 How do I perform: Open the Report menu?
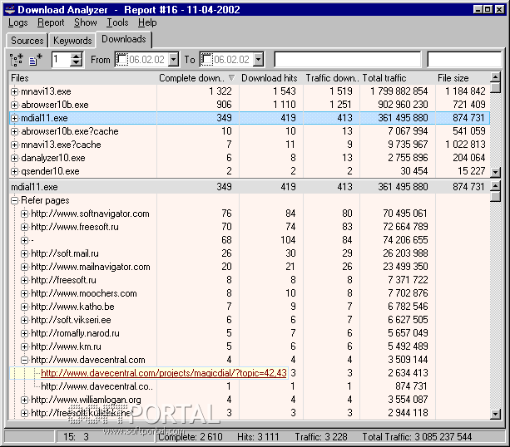pyautogui.click(x=51, y=22)
